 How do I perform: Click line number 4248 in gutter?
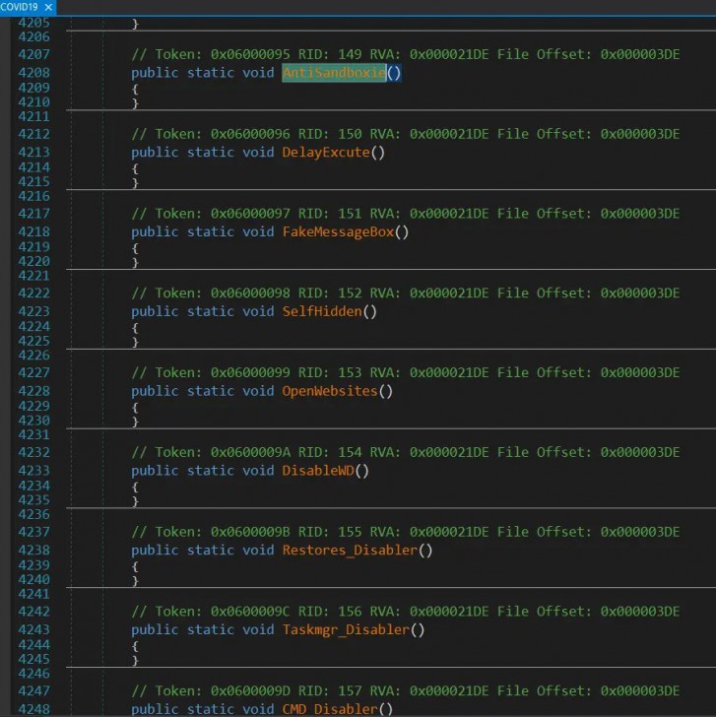[x=33, y=709]
